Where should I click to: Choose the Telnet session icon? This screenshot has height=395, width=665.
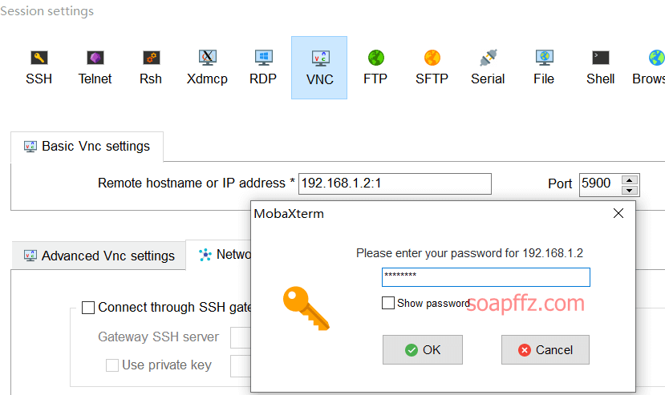pyautogui.click(x=95, y=58)
